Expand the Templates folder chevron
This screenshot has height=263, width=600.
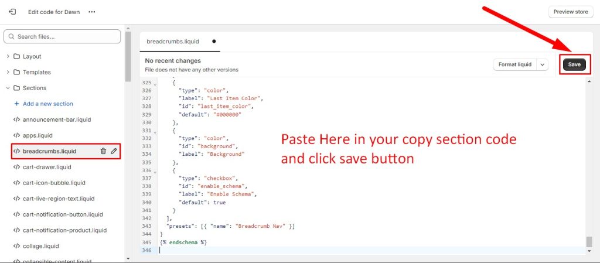[8, 72]
